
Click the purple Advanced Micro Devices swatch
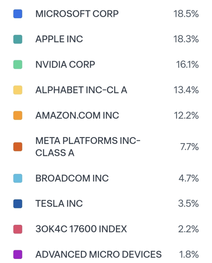tap(18, 254)
